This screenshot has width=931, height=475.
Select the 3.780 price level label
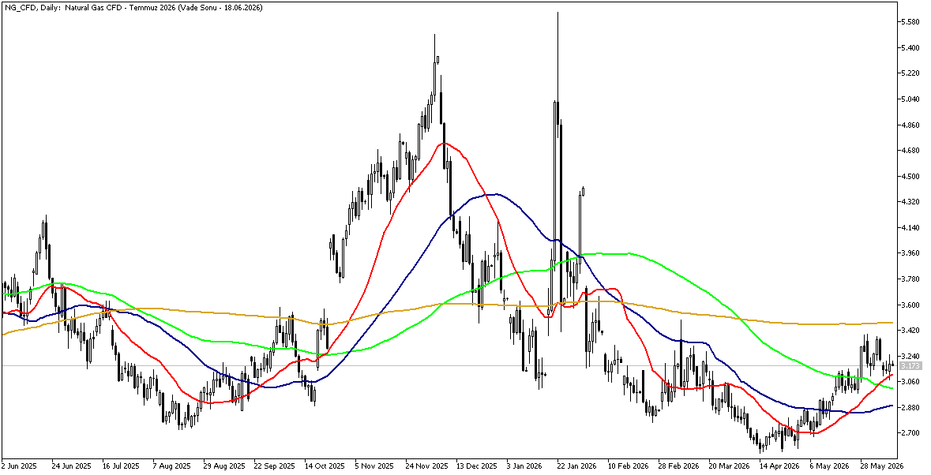click(x=910, y=279)
